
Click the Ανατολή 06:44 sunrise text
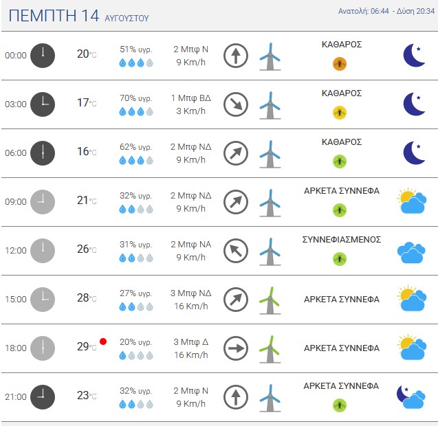pos(364,11)
